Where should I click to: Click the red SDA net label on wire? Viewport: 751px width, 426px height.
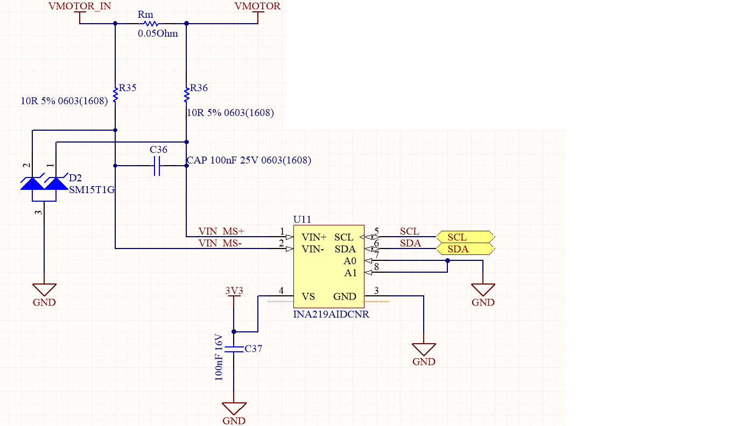tap(410, 243)
